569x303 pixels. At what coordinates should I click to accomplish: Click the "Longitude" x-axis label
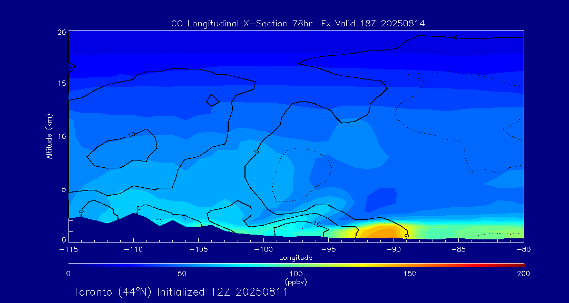point(296,258)
